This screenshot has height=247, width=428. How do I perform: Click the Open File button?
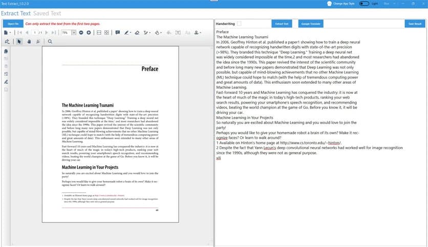pos(13,23)
